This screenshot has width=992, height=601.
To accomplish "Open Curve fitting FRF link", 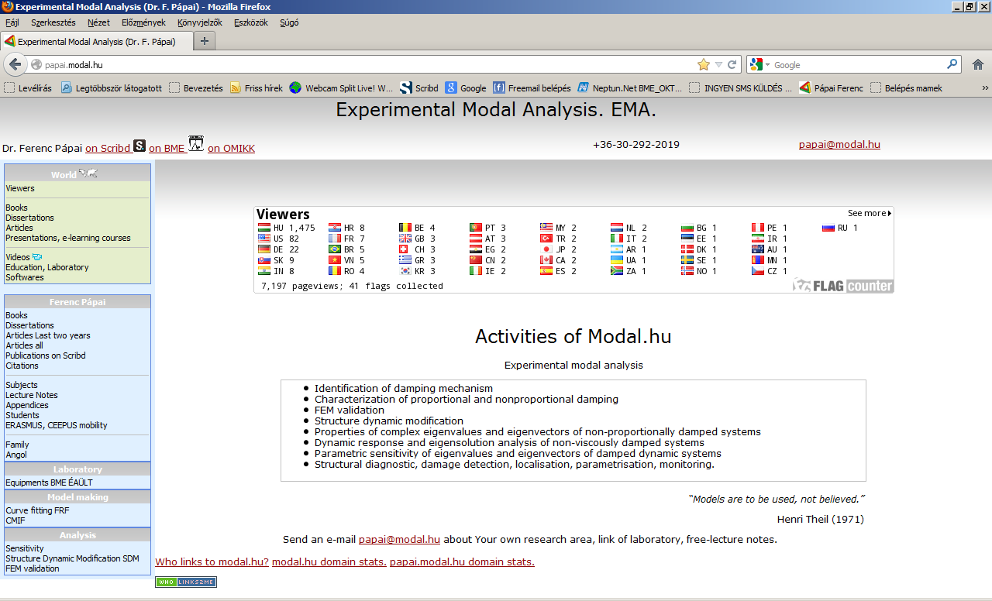I will [x=37, y=510].
